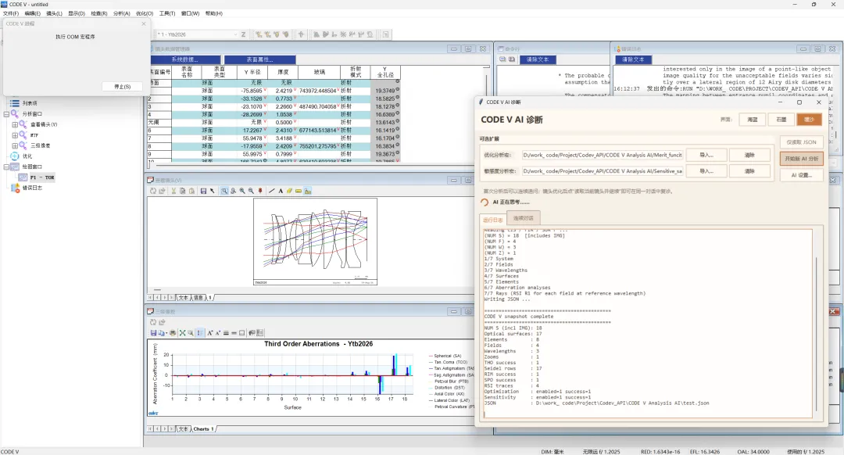Click Y radius cell -75.8595 in table
Image resolution: width=844 pixels, height=455 pixels.
[252, 91]
